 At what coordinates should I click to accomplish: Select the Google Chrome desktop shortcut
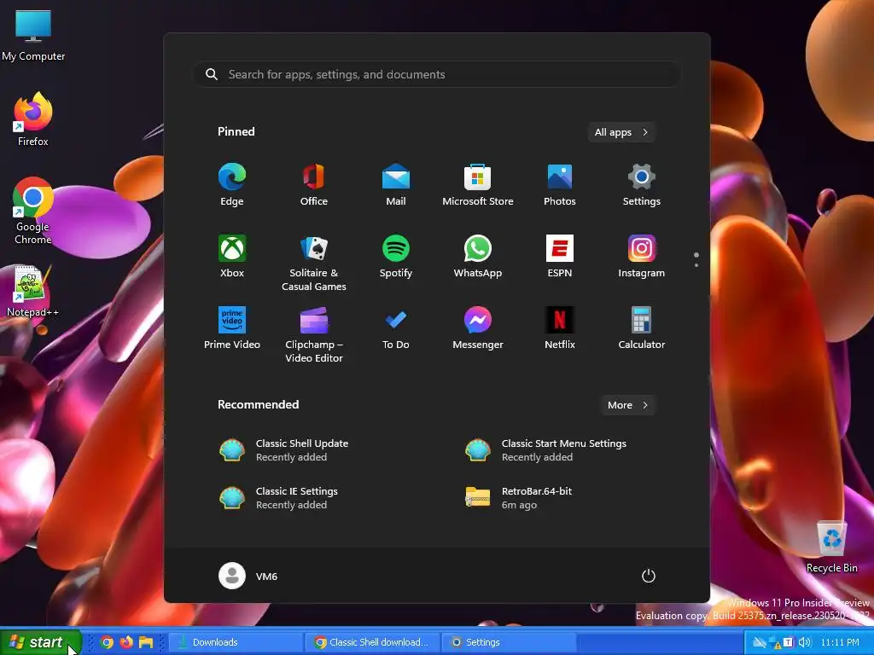[33, 211]
